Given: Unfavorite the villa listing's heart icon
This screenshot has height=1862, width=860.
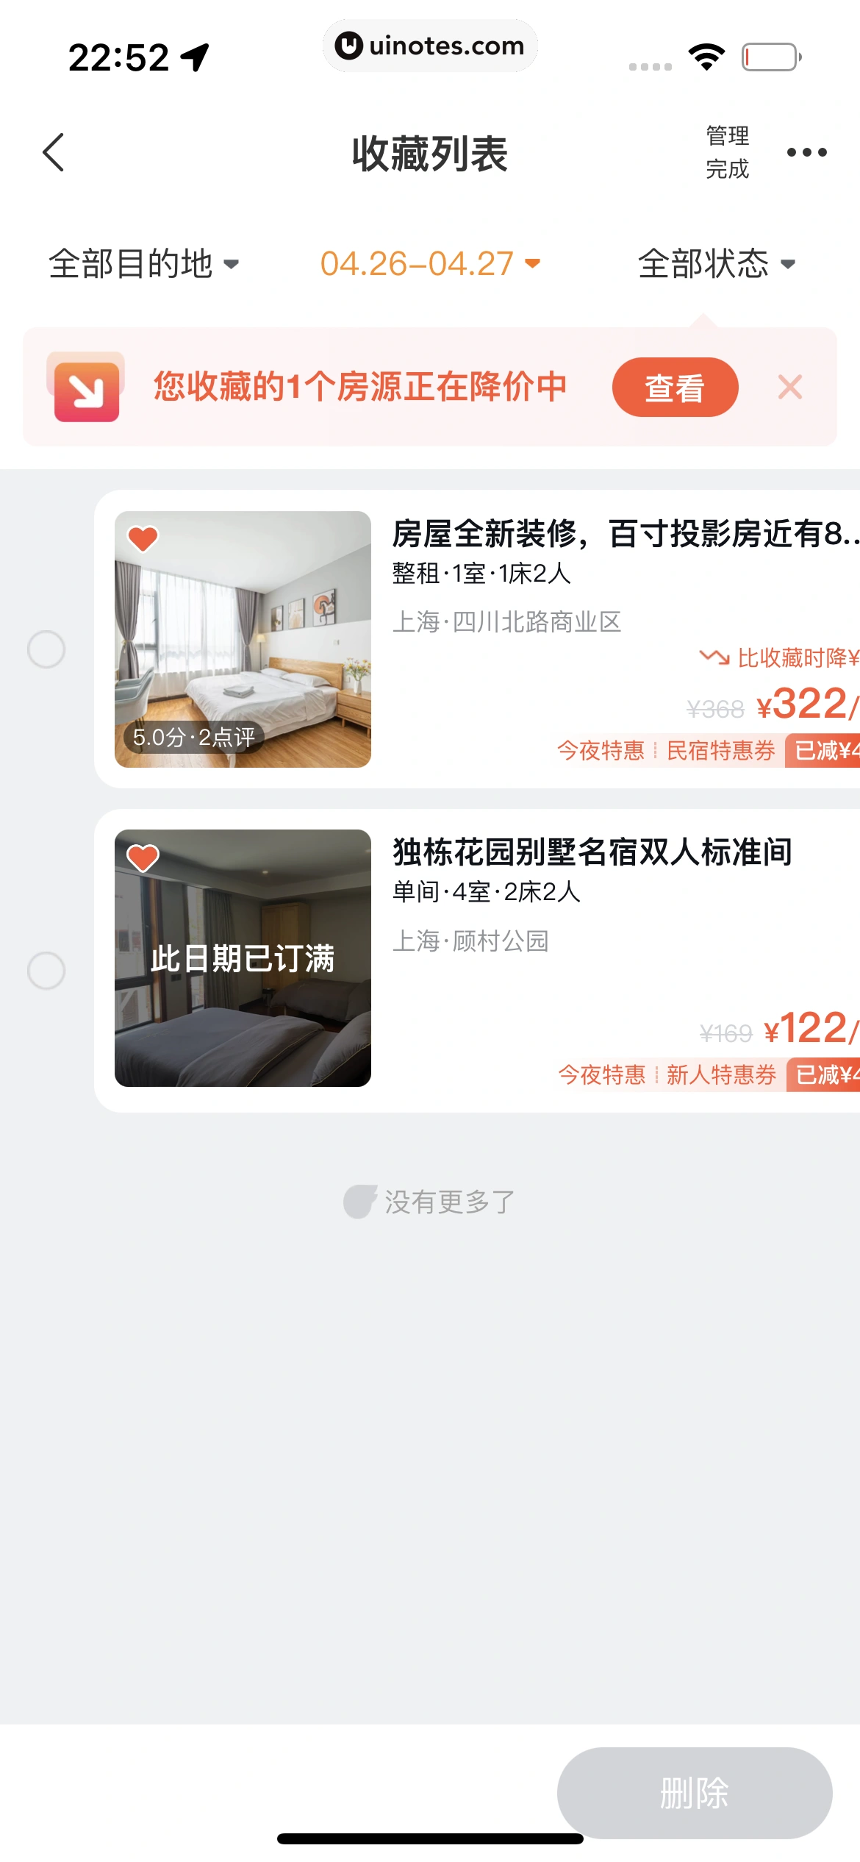Looking at the screenshot, I should [x=143, y=857].
